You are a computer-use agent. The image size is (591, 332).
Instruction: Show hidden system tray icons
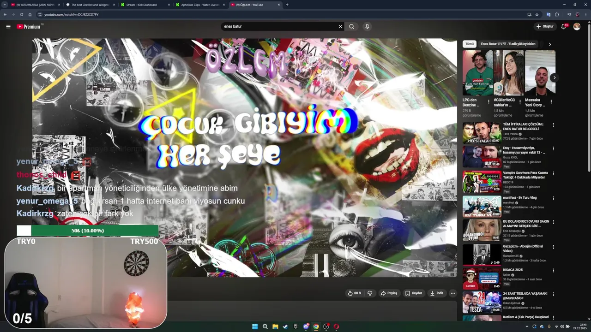pos(527,326)
